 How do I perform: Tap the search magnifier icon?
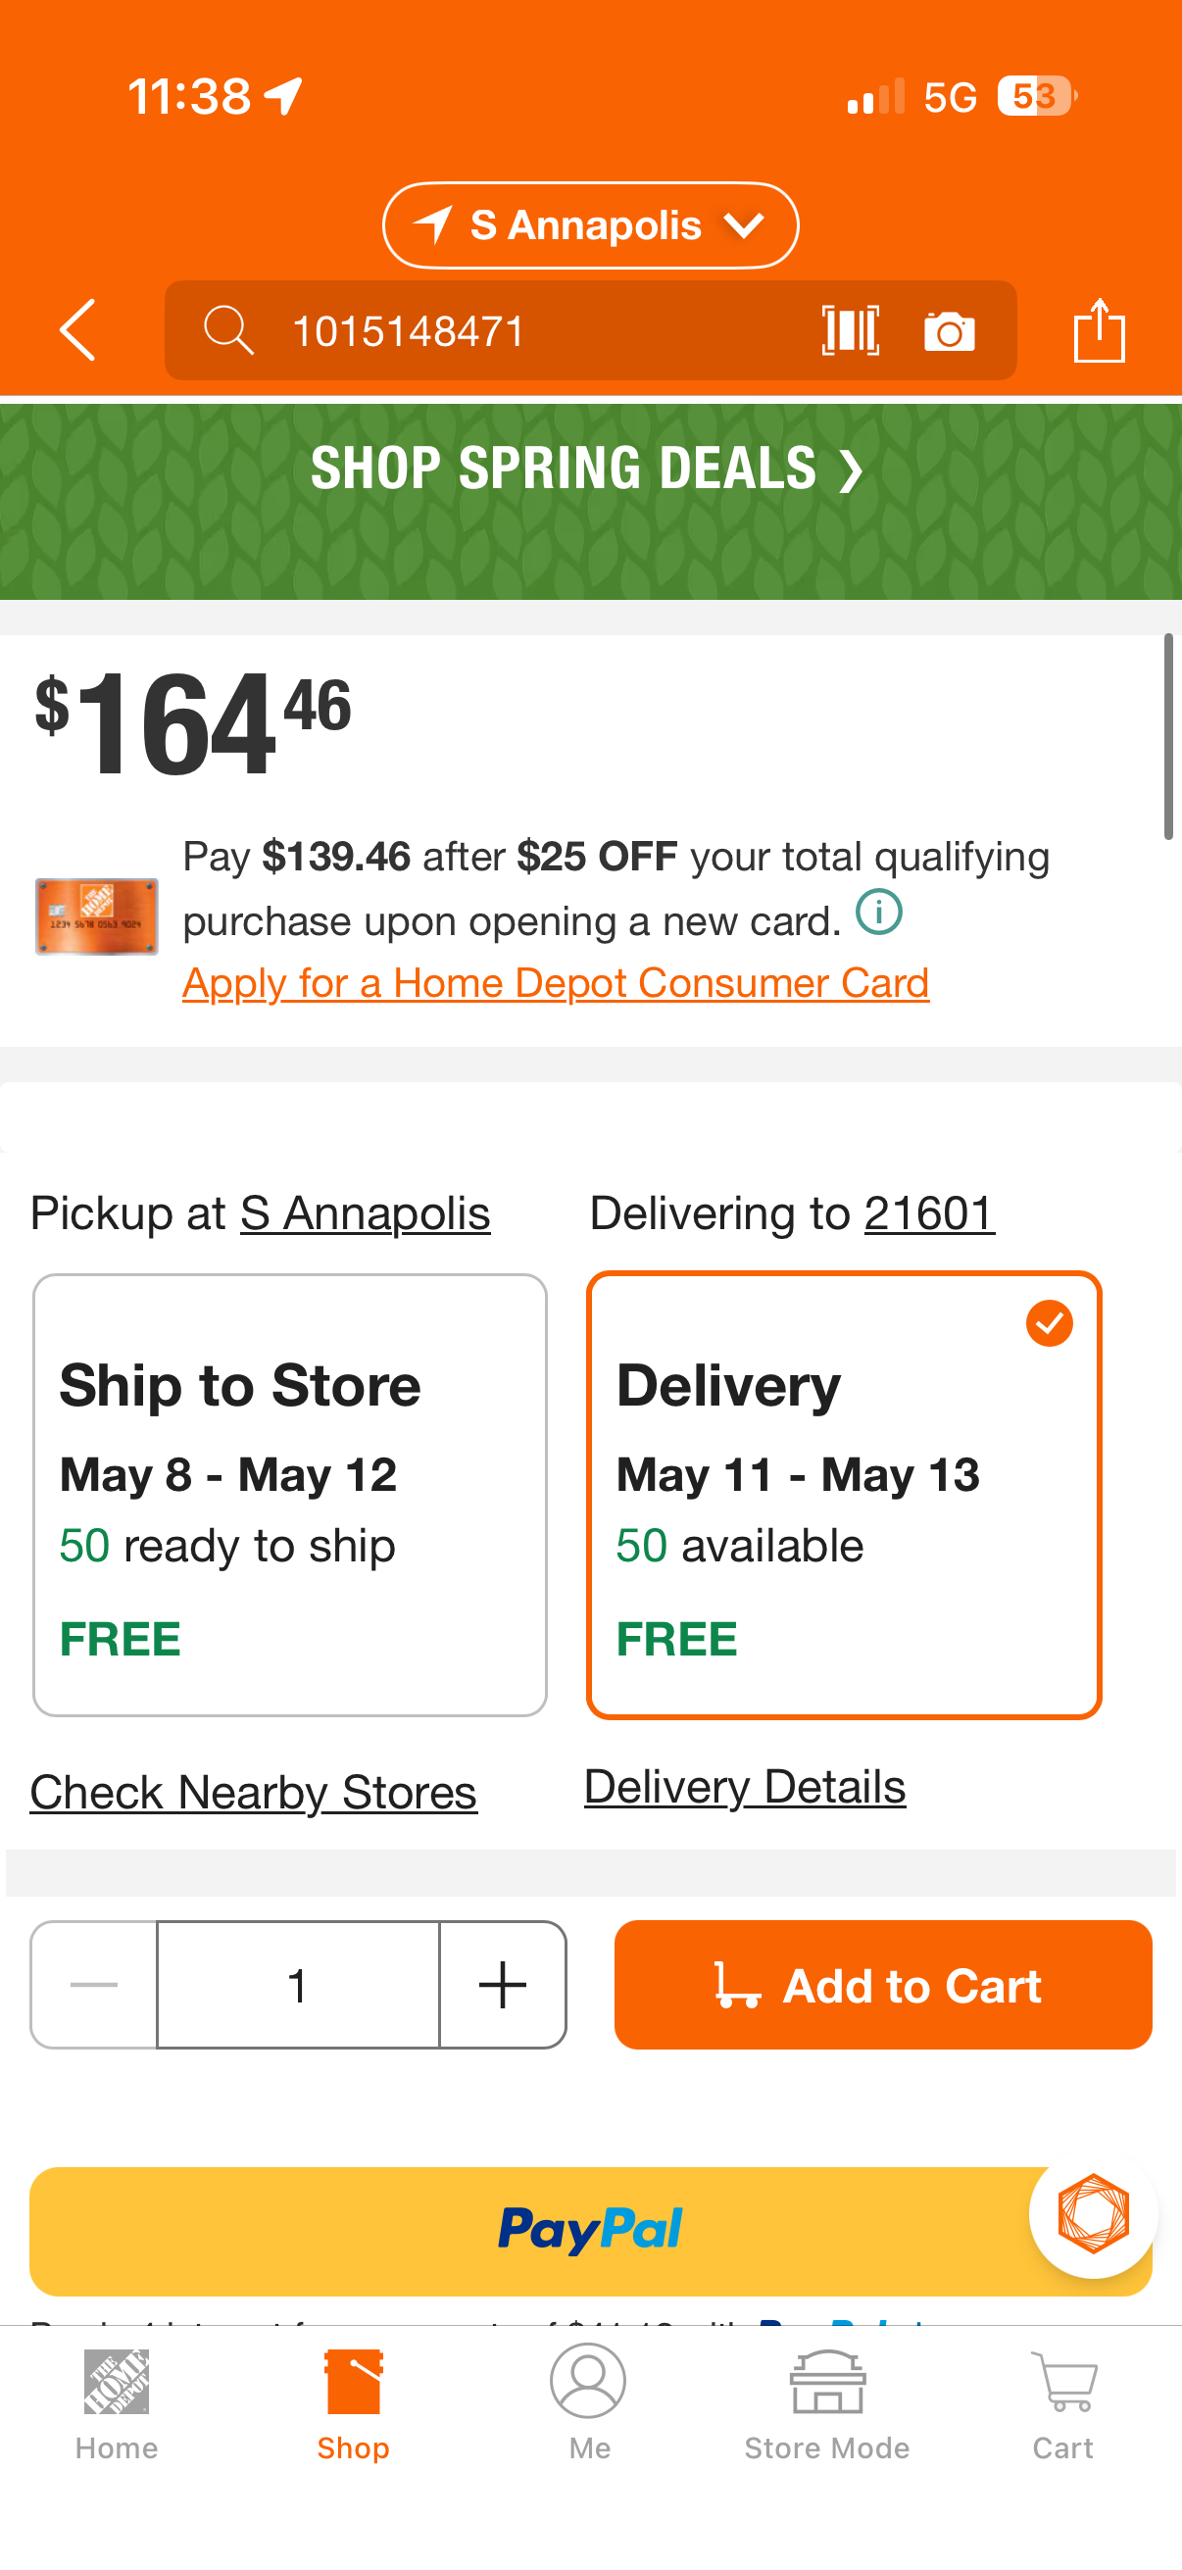pos(228,330)
